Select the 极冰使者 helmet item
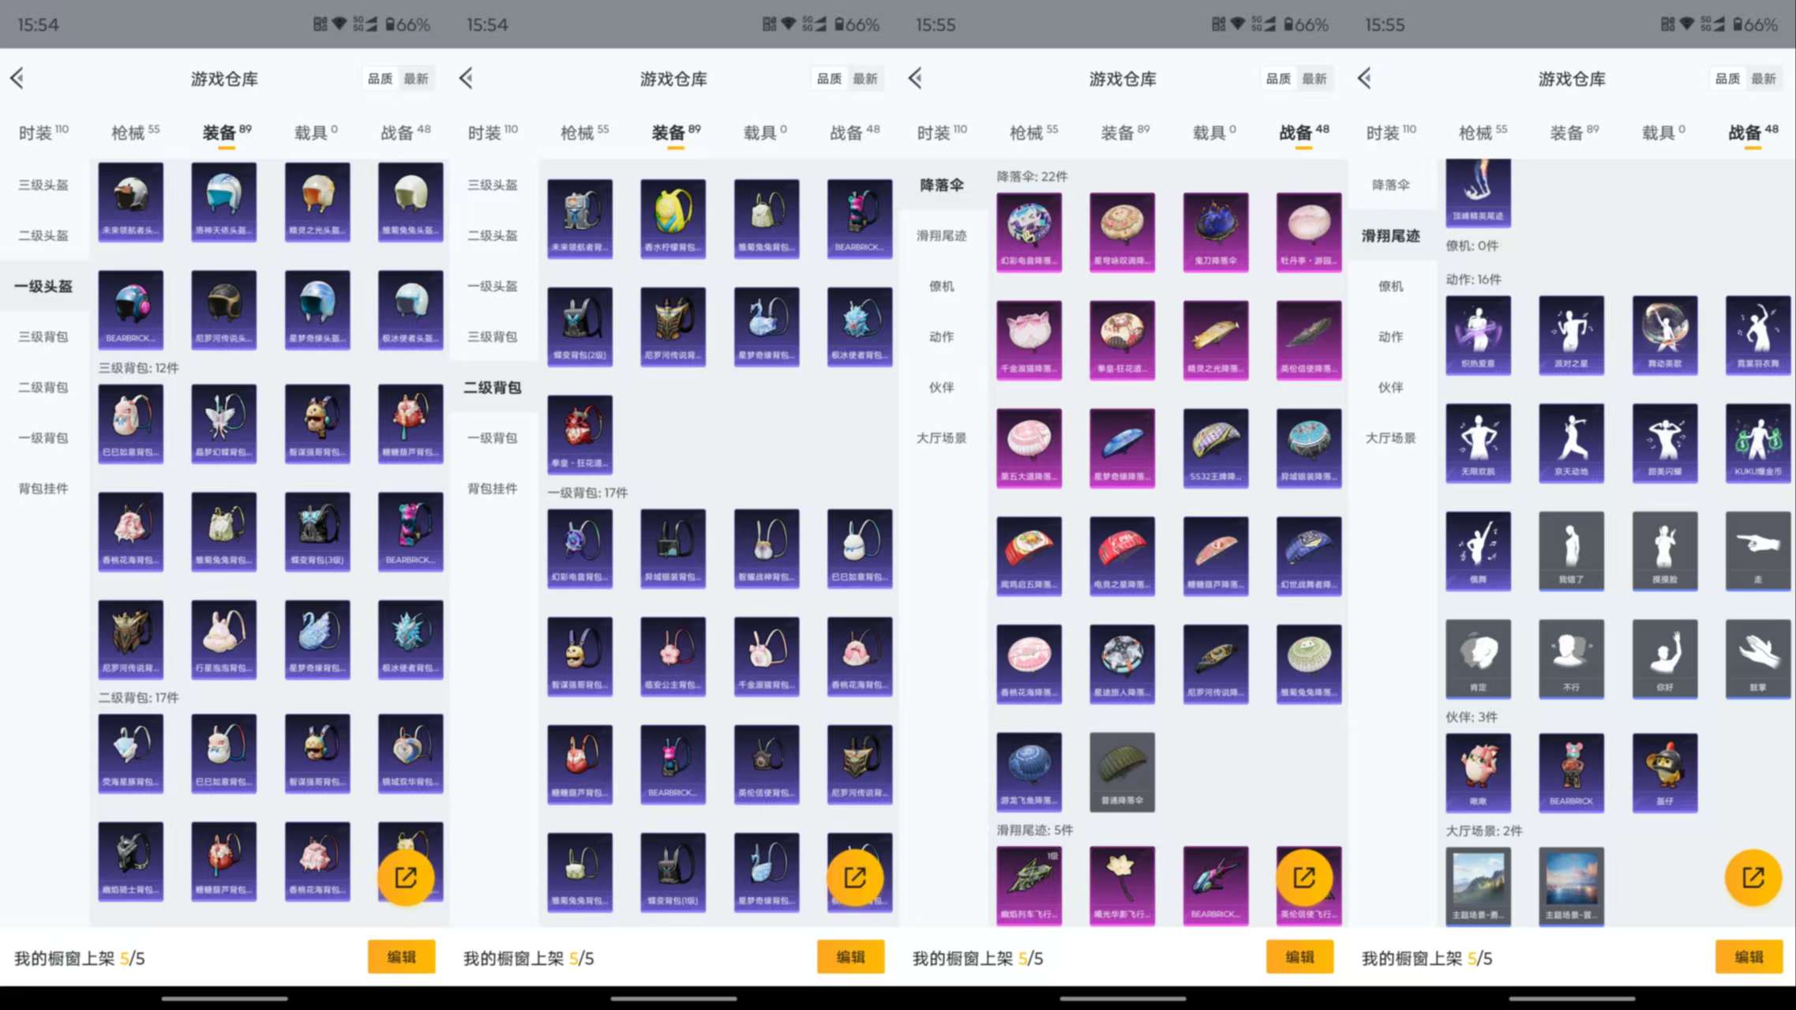 point(410,310)
